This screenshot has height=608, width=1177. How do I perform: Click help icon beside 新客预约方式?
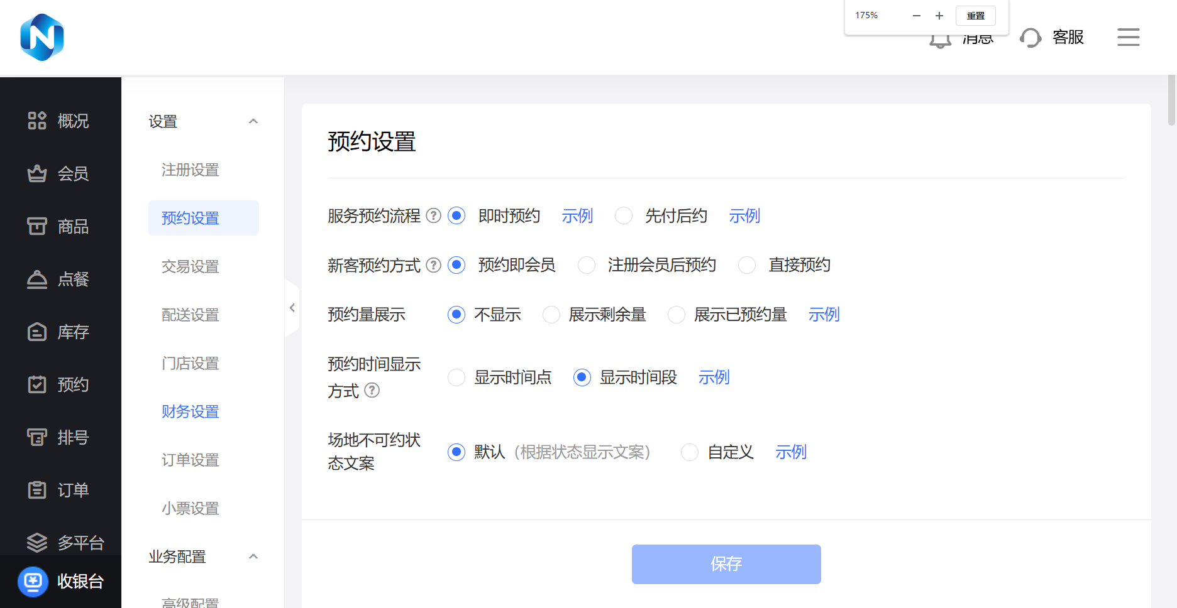coord(434,265)
